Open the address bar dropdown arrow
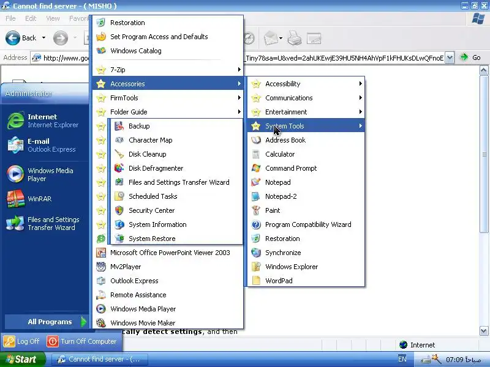 pos(450,57)
